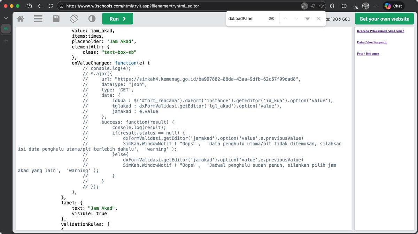Click if(result.status == null) line
The height and width of the screenshot is (234, 418).
134,133
